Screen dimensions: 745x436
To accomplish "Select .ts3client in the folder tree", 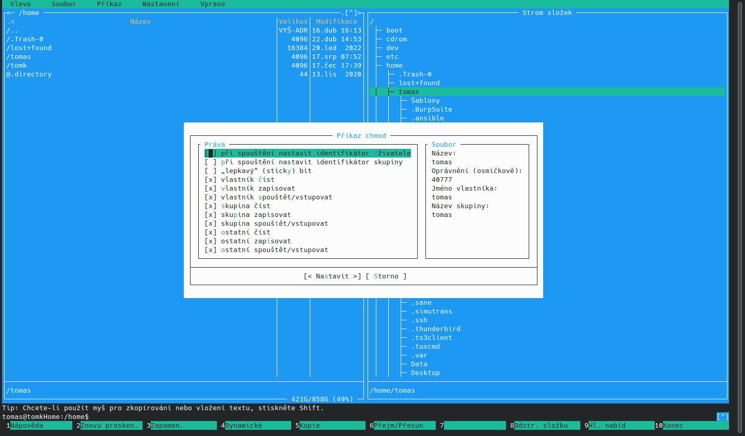I will click(432, 338).
